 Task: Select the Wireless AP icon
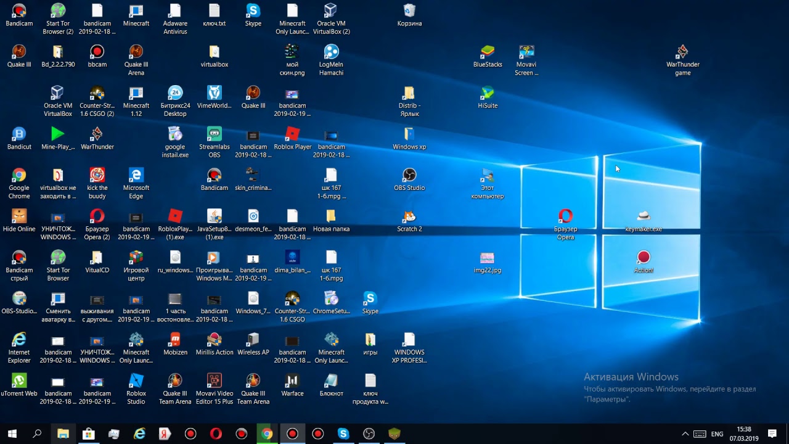[253, 344]
